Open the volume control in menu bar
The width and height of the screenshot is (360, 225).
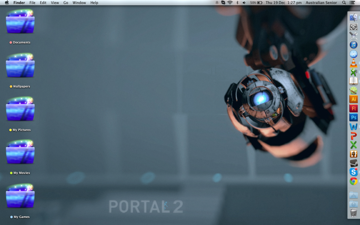[244, 3]
